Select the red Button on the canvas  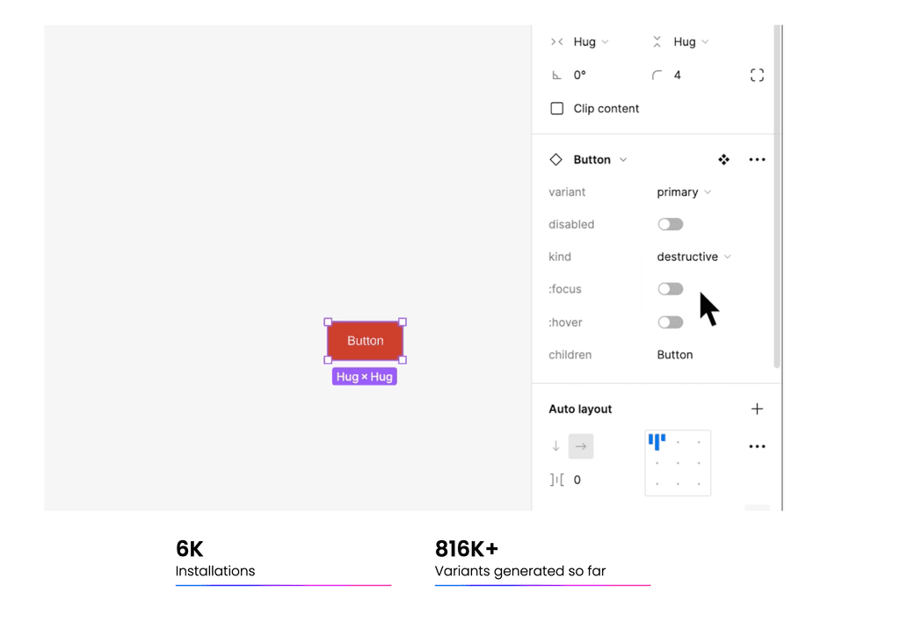[365, 341]
